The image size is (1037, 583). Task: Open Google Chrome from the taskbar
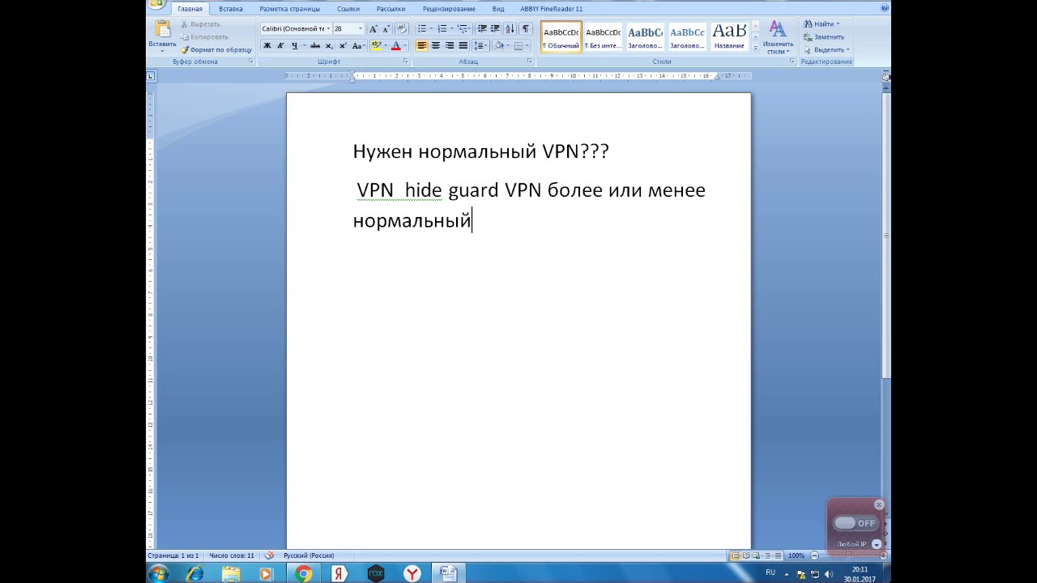click(304, 573)
